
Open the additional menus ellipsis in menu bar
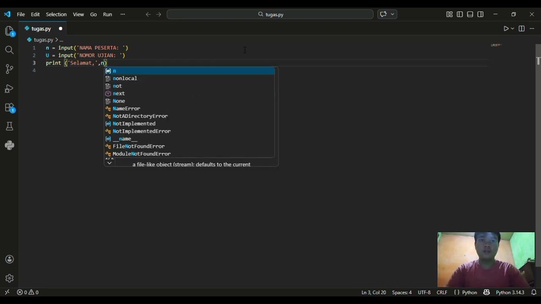click(x=123, y=14)
